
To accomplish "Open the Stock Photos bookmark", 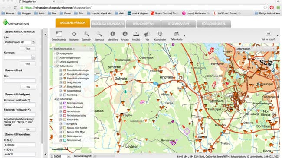I will point(164,13).
